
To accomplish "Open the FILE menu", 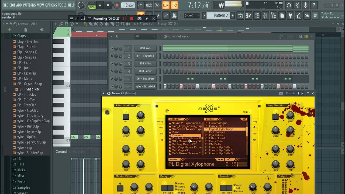I will [x=5, y=5].
